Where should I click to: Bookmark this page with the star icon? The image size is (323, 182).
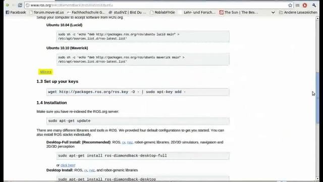290,6
